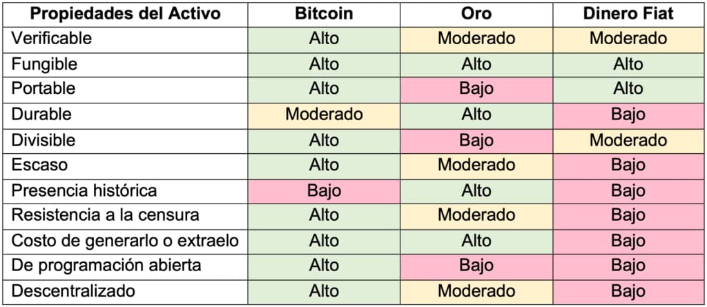The image size is (707, 307).
Task: Select Bitcoin's Bajo cell for Presencia histórica
Action: (324, 190)
